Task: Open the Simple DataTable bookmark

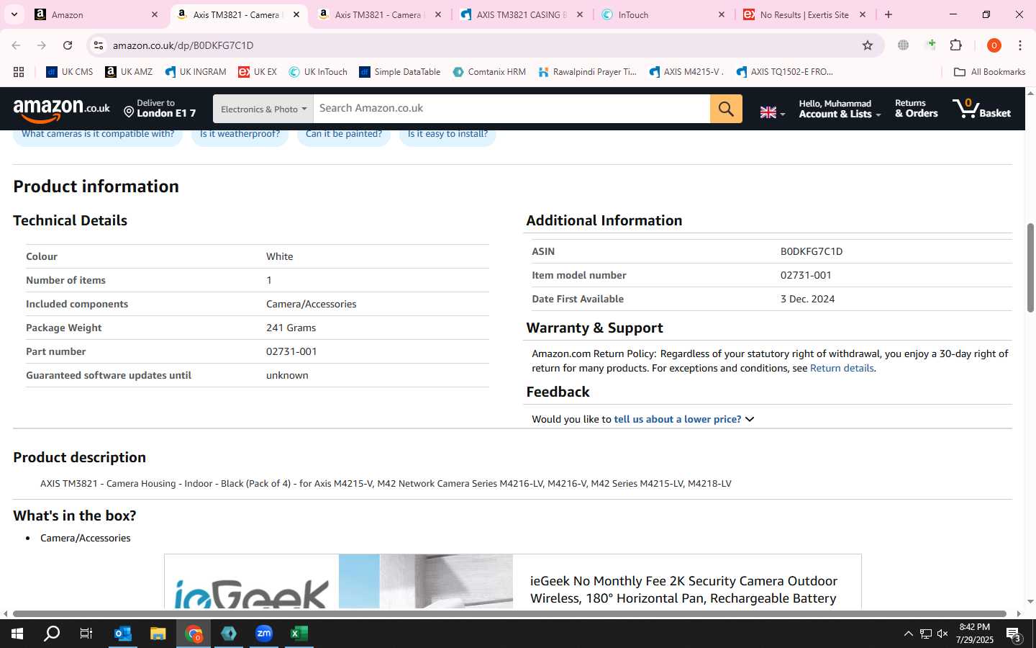Action: (x=399, y=72)
